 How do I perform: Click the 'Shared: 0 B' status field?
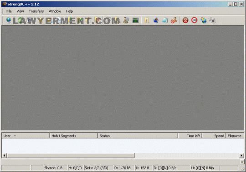coord(55,168)
